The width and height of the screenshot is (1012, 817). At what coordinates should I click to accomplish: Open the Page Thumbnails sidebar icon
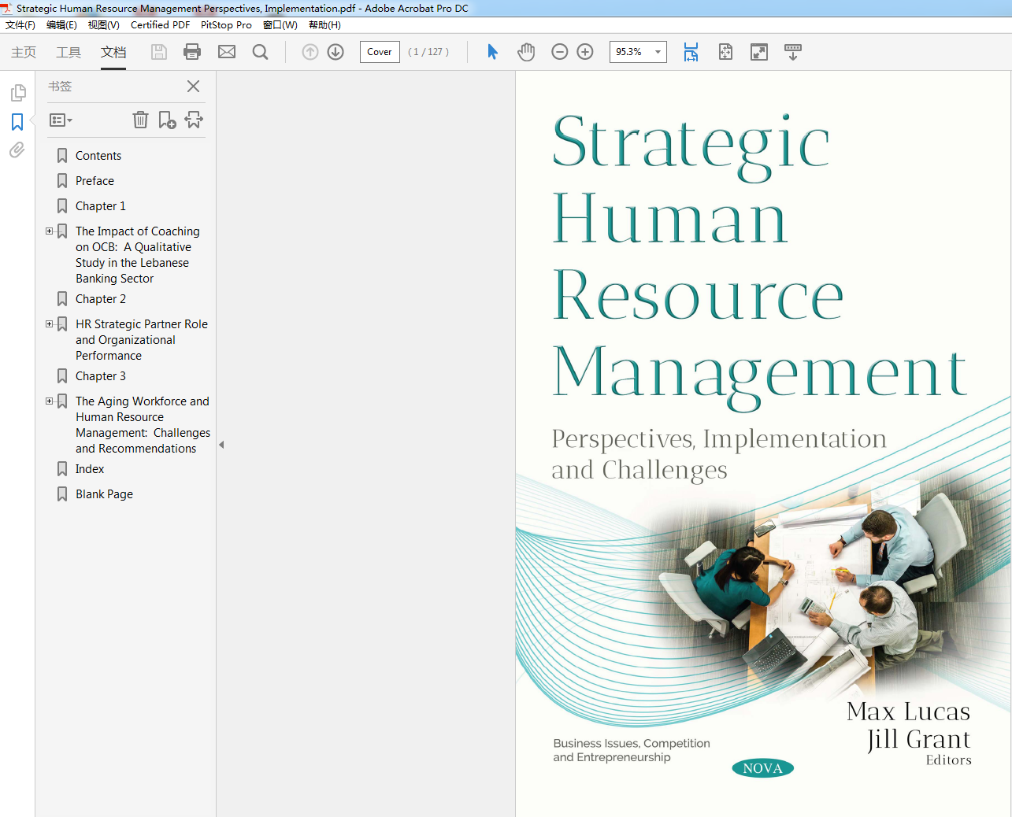[x=18, y=93]
